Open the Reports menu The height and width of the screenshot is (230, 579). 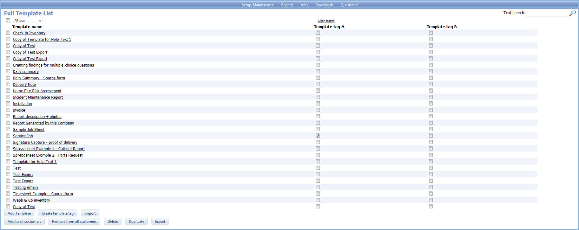click(287, 5)
